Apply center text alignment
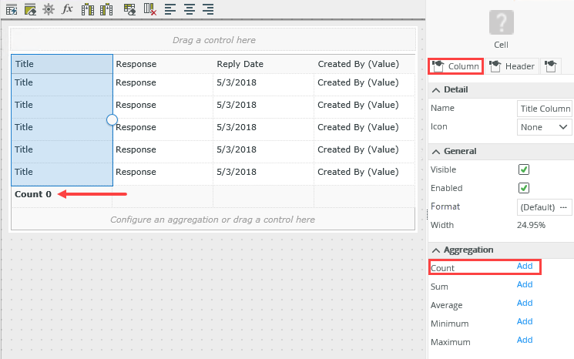This screenshot has width=574, height=359. coord(190,9)
